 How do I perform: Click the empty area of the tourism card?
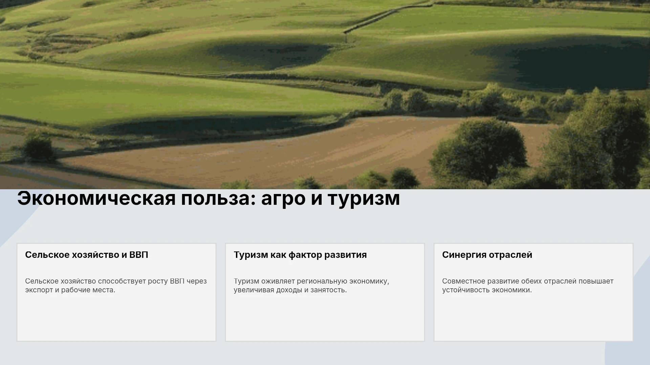(x=325, y=318)
